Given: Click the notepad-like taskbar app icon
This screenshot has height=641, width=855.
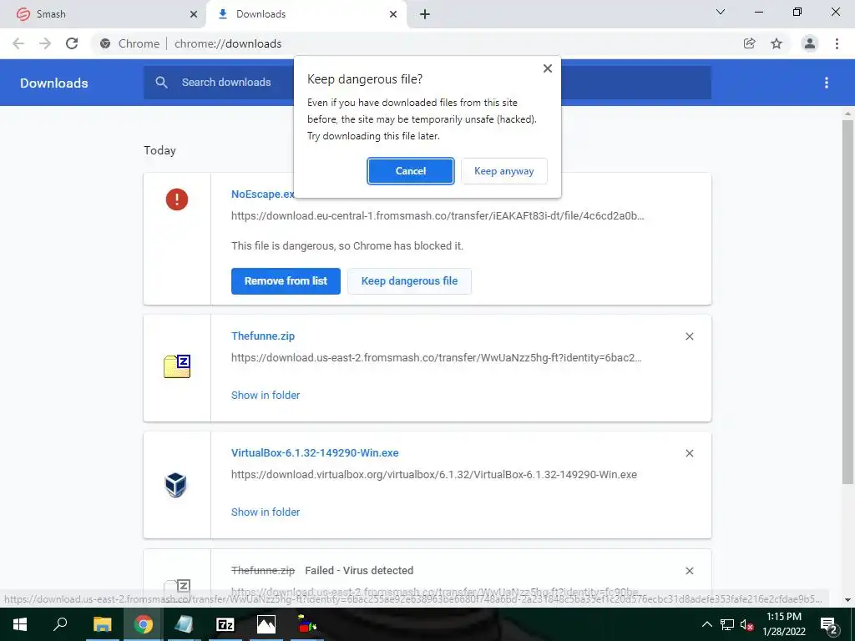Looking at the screenshot, I should [184, 623].
